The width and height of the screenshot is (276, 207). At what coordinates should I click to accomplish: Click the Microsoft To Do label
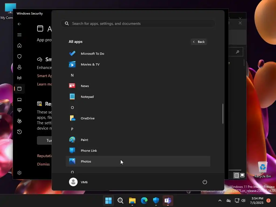[92, 54]
